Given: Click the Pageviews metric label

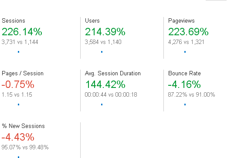Looking at the screenshot, I should coord(181,21).
